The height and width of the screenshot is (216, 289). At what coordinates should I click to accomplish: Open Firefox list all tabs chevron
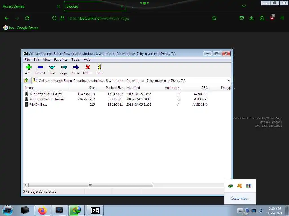(x=244, y=6)
